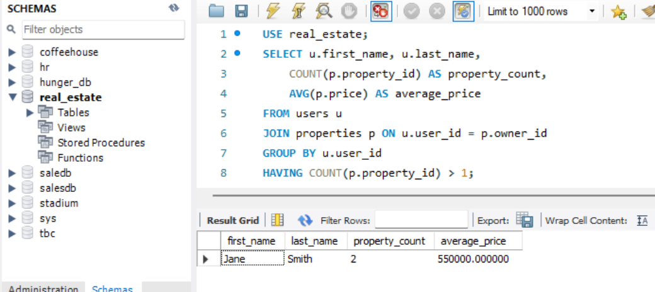
Task: Expand the stadium schema
Action: tap(12, 203)
